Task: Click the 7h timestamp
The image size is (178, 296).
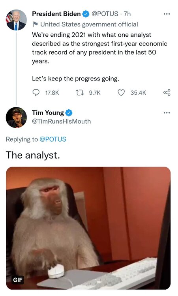Action: [127, 14]
